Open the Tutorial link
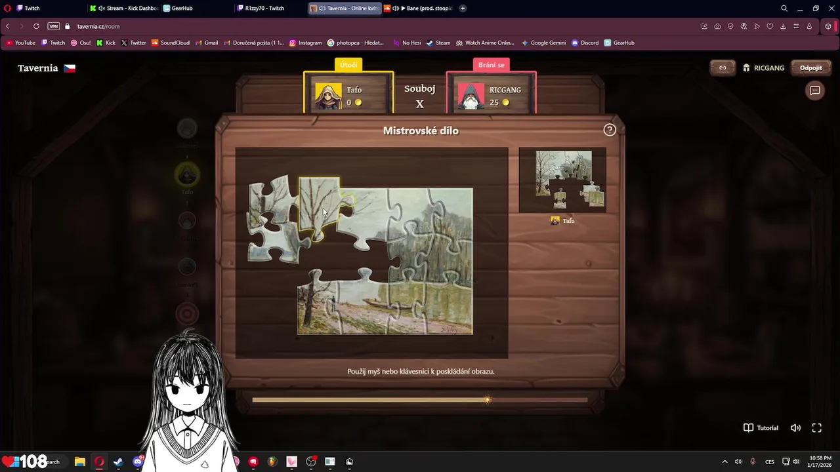840x472 pixels. point(761,428)
